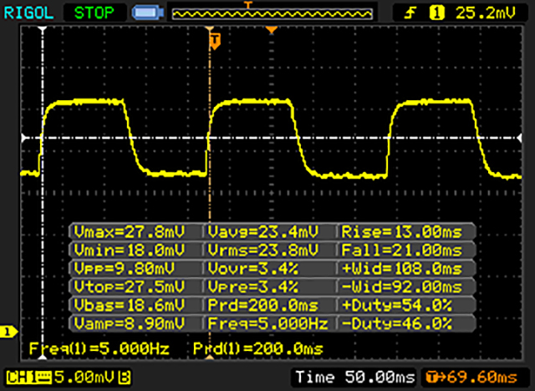
Task: Click the Fall=21.00ms measurement
Action: tap(401, 250)
